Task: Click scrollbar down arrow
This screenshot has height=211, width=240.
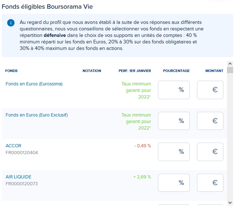Action: (x=230, y=202)
